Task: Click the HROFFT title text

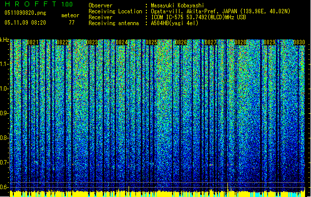Action: pos(31,4)
